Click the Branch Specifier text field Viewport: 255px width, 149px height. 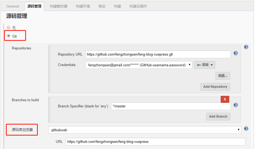pos(171,106)
